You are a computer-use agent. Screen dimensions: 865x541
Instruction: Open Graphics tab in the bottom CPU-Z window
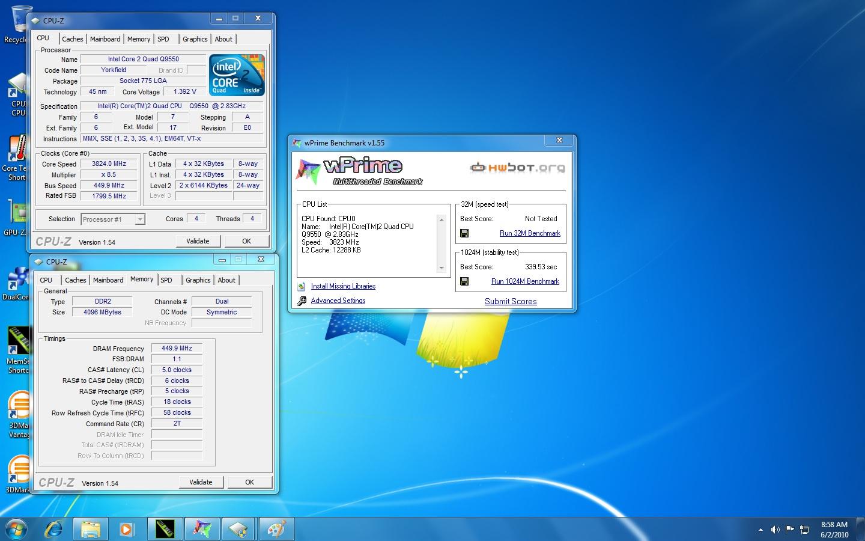click(198, 280)
